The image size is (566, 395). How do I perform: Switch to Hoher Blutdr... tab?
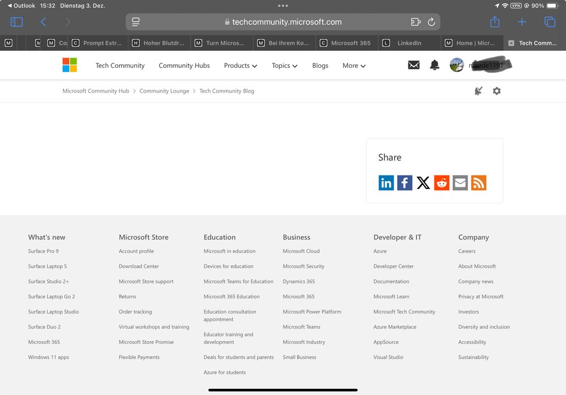(x=159, y=43)
